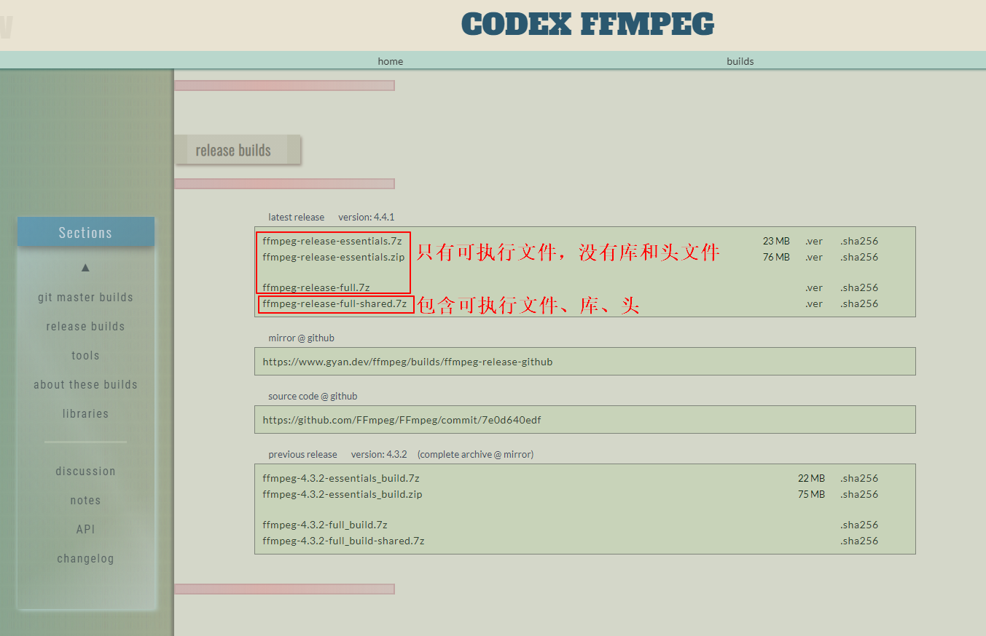Open API link in sidebar
The width and height of the screenshot is (986, 636).
(x=85, y=529)
